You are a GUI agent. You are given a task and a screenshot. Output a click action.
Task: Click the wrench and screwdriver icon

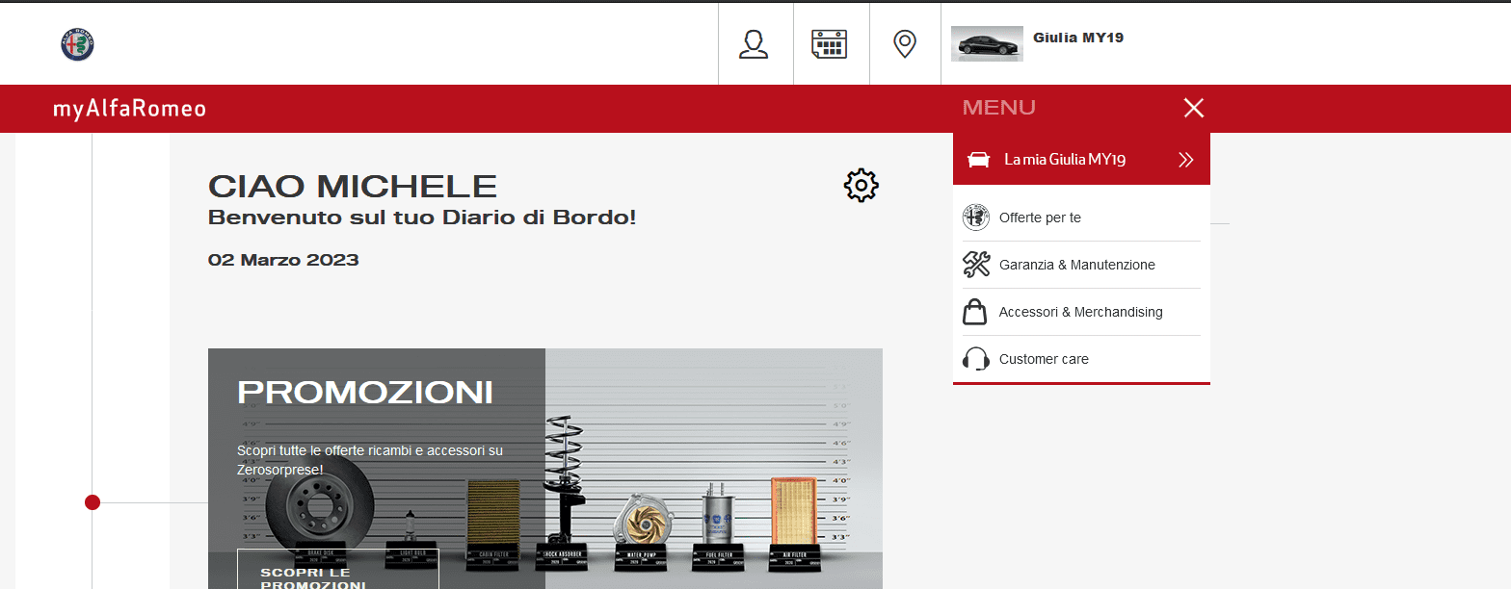pyautogui.click(x=976, y=265)
